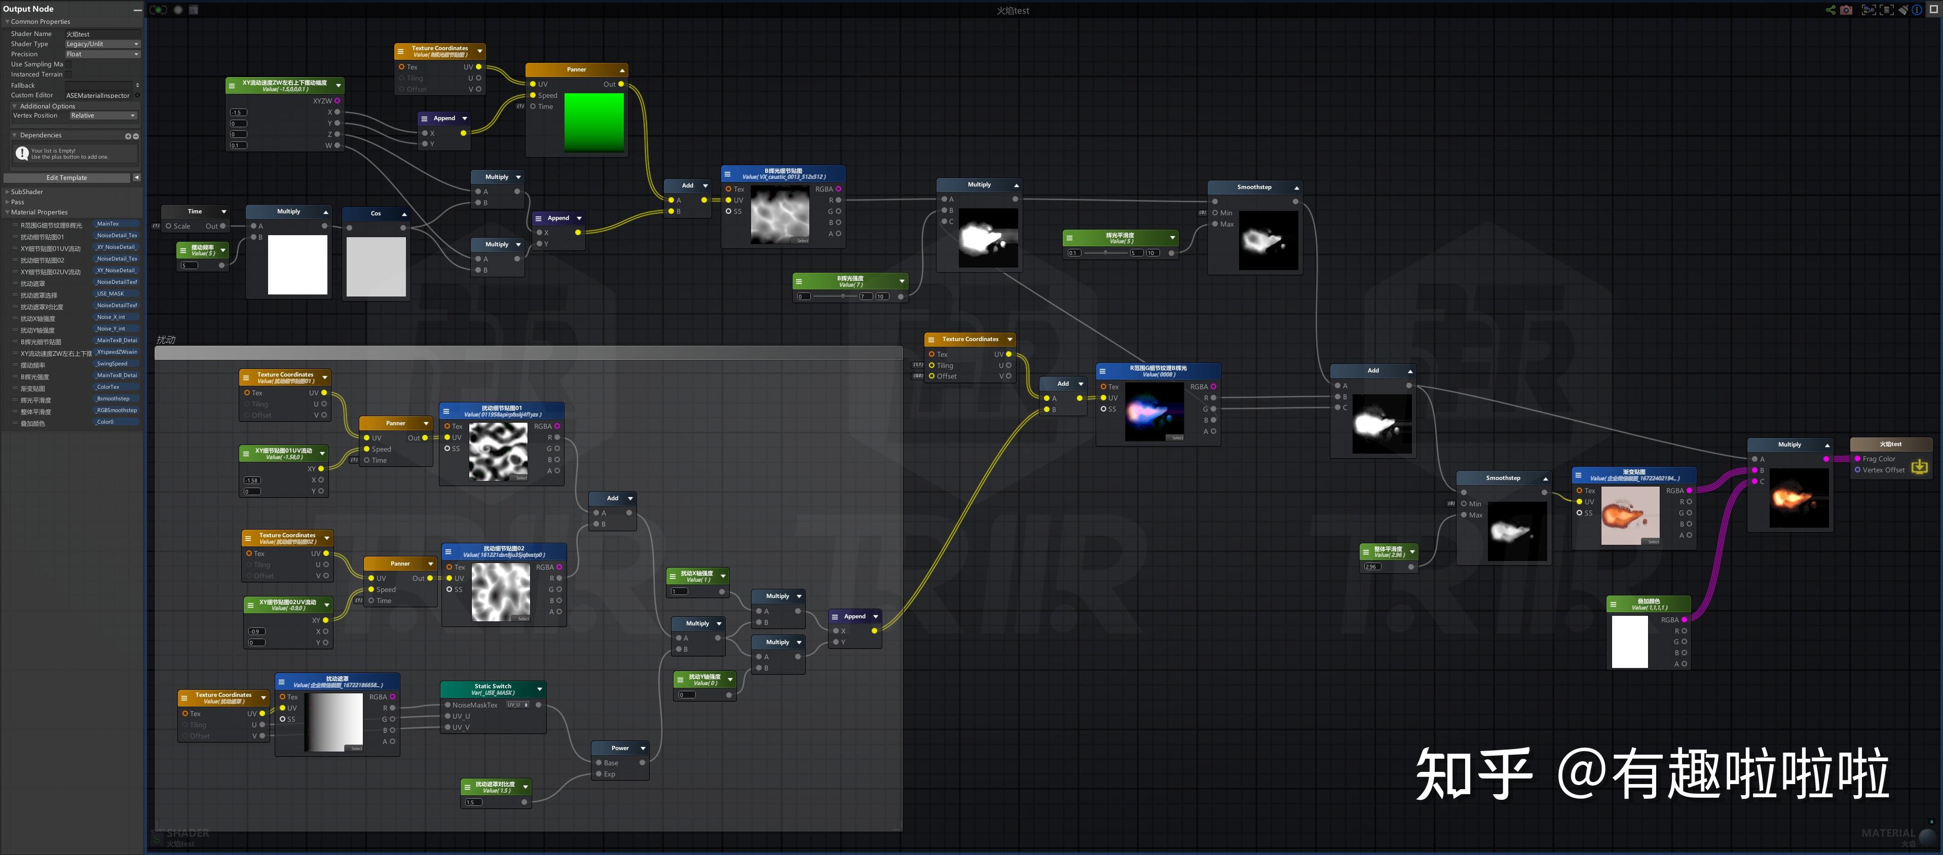
Task: Collapse the Smoothstep node preview arrow near top
Action: [1296, 187]
